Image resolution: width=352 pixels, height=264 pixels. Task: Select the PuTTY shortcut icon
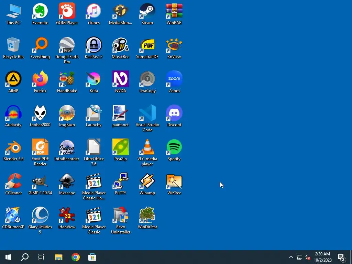coord(121,181)
